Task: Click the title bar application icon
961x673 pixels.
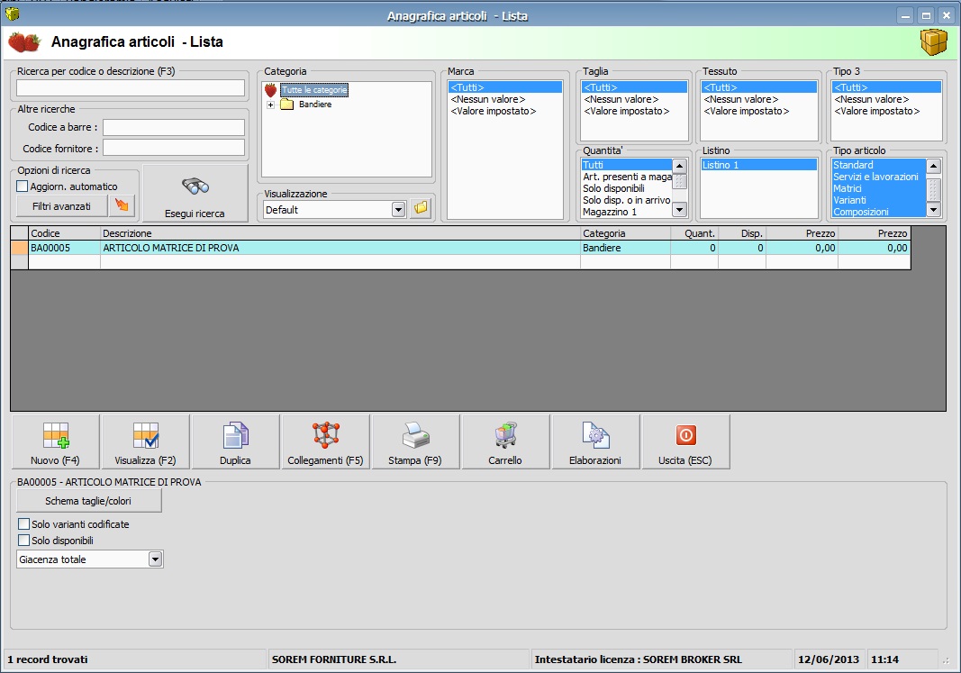Action: point(12,13)
